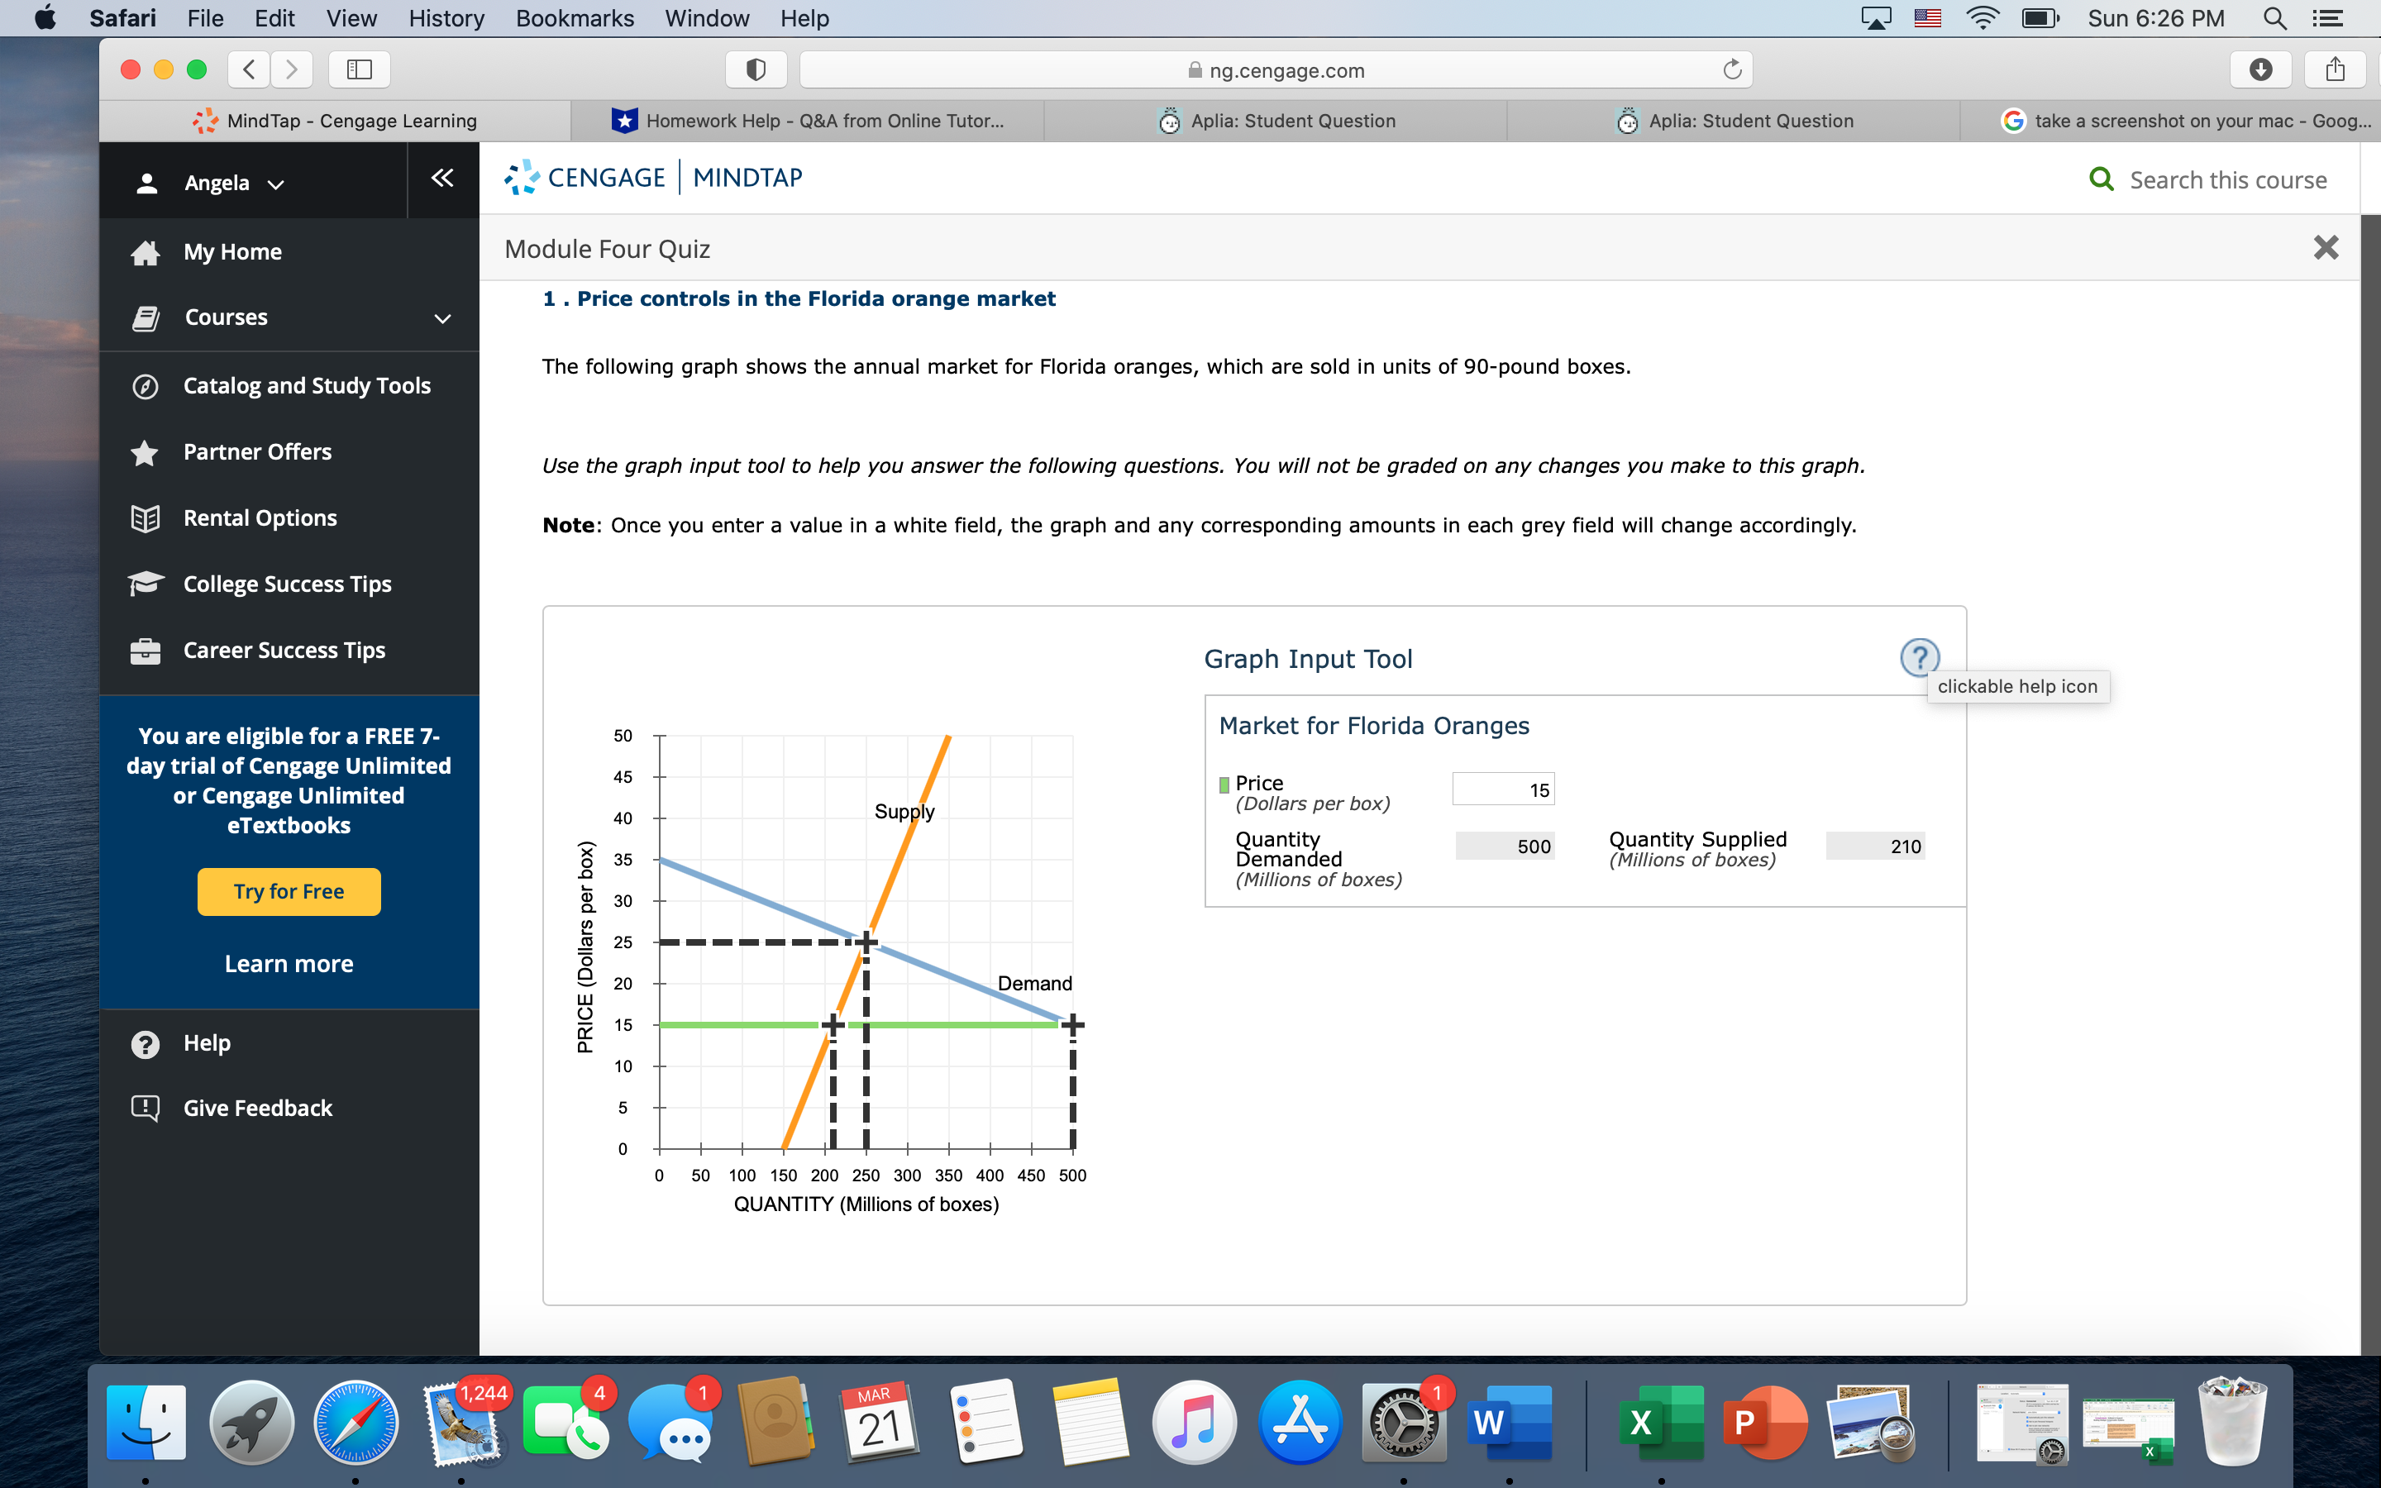Click inside the Price input field
2381x1488 pixels.
pos(1502,789)
